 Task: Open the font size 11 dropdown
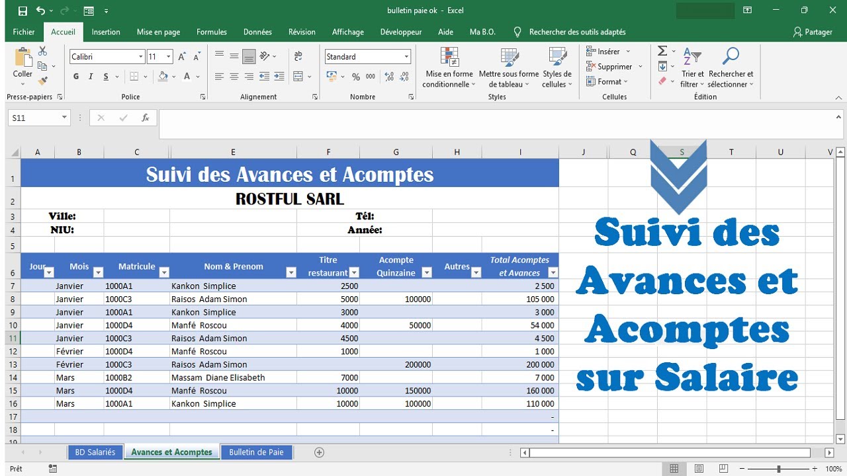(169, 57)
